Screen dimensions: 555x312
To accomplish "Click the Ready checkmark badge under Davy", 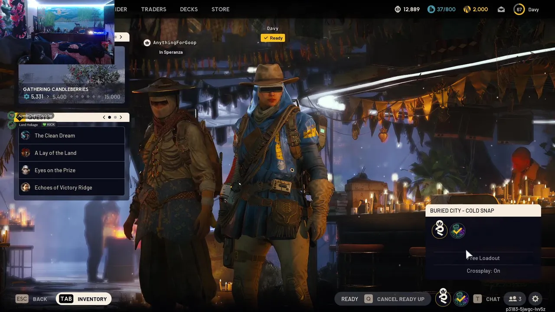I will pyautogui.click(x=273, y=38).
